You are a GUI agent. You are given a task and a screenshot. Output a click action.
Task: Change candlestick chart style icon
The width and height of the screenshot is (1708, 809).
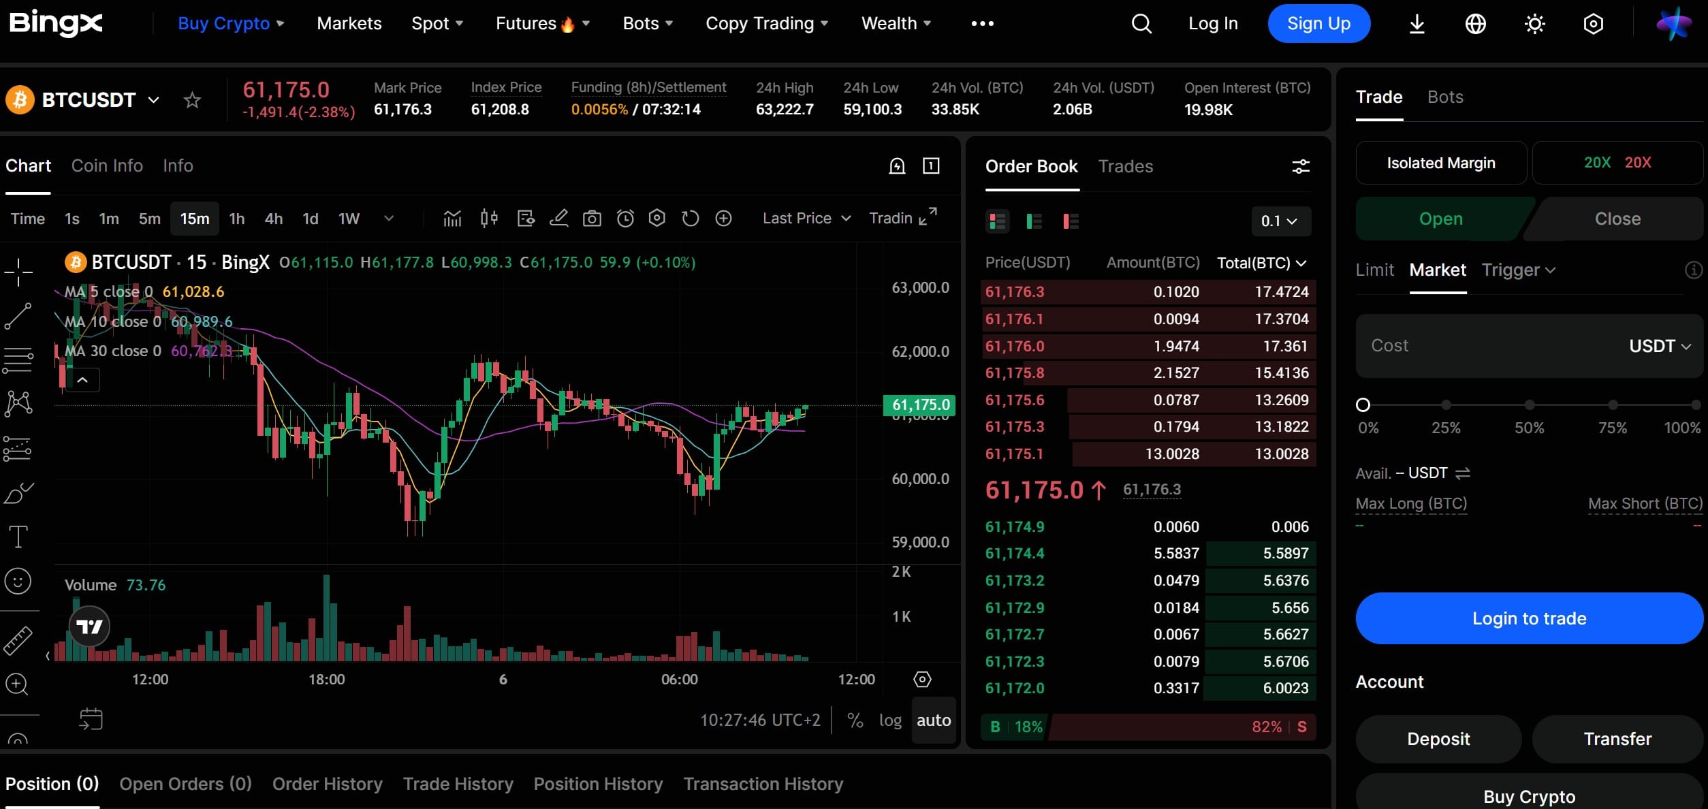pyautogui.click(x=489, y=218)
